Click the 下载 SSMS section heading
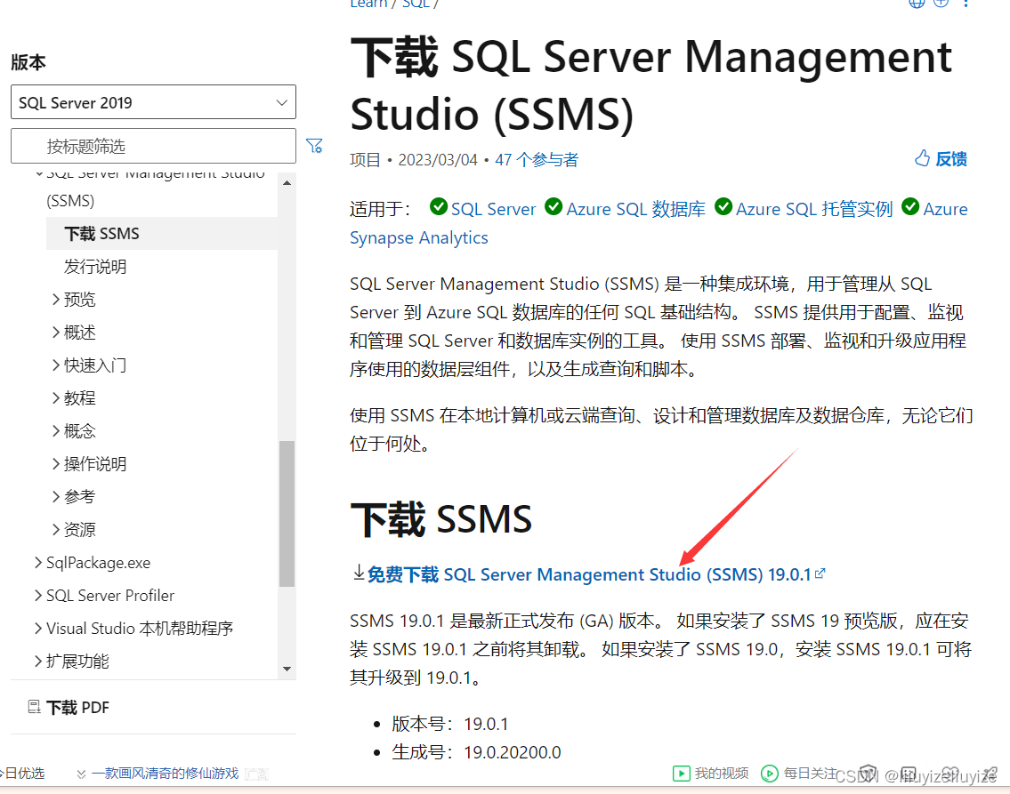This screenshot has height=794, width=1010. [441, 519]
